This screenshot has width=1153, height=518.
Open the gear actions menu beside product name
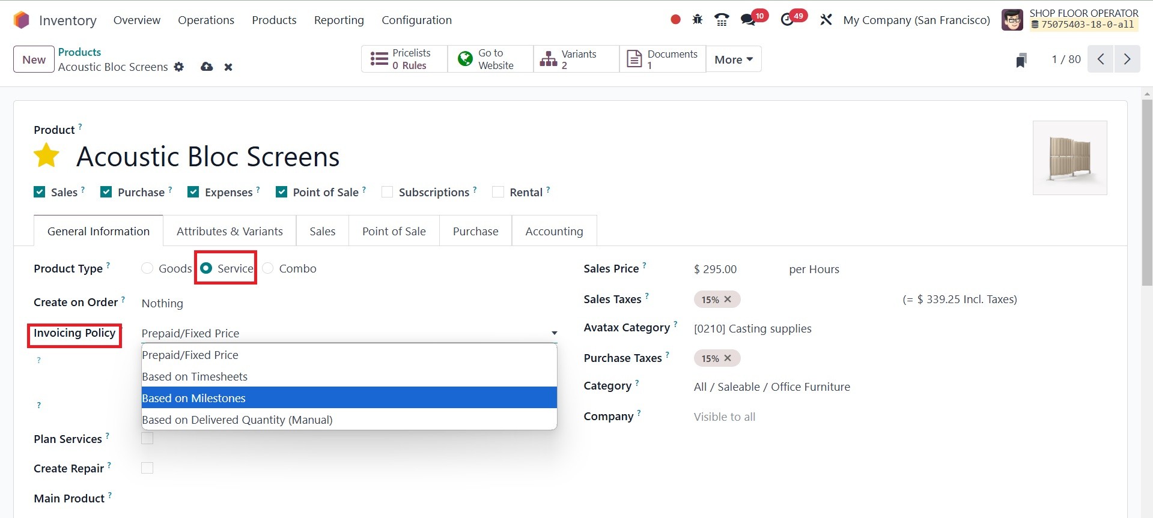(179, 67)
